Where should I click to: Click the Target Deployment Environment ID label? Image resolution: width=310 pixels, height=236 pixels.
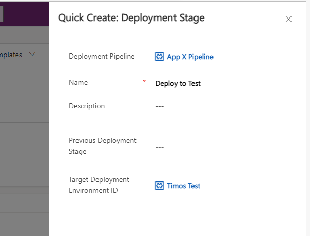(x=99, y=185)
